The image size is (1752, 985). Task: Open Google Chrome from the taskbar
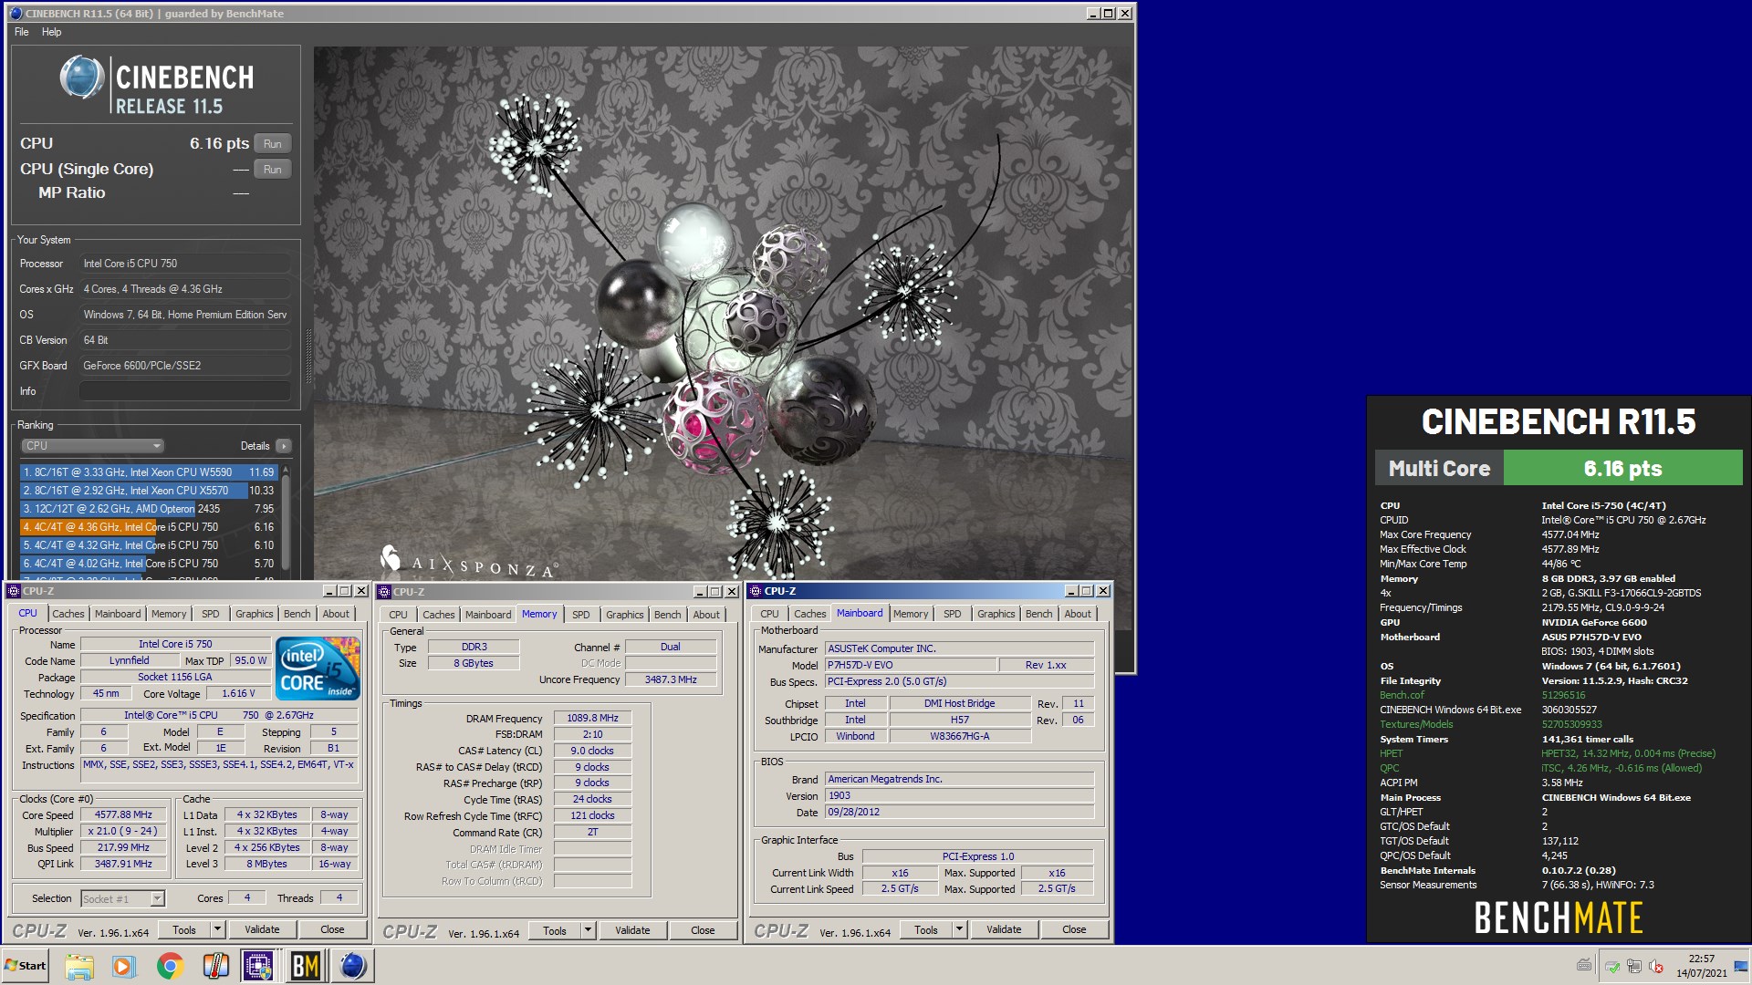pos(170,966)
